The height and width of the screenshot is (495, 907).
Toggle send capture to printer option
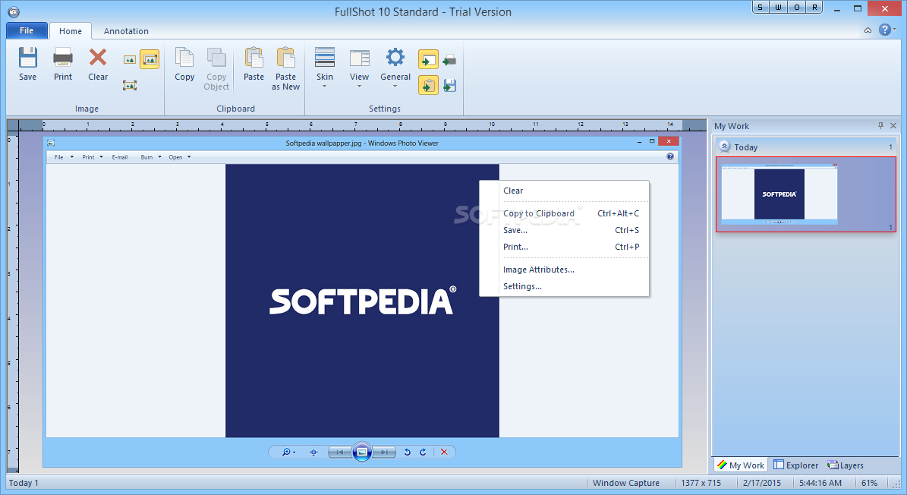point(449,59)
